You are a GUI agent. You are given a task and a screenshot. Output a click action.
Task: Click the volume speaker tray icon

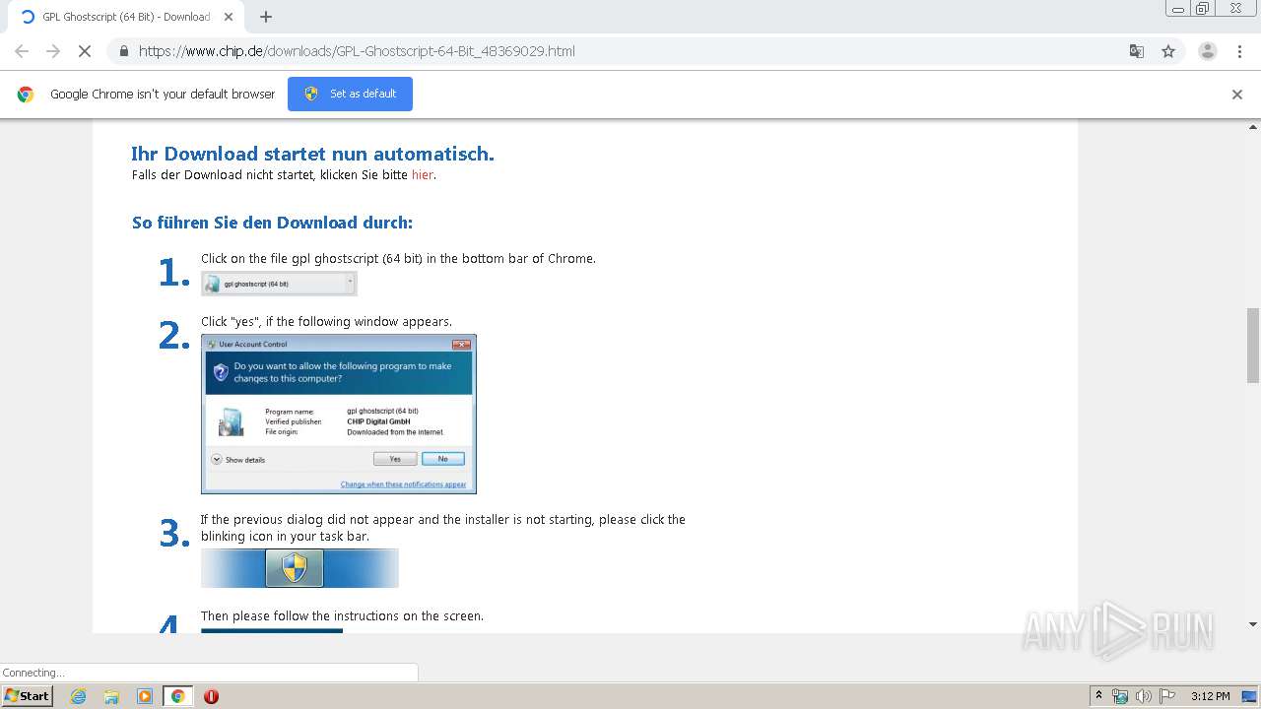click(1144, 696)
